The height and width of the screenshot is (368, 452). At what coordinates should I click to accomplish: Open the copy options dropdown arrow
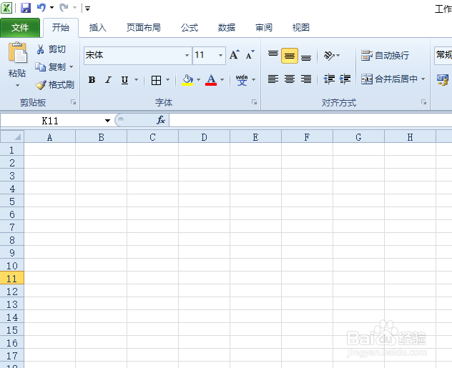click(71, 66)
